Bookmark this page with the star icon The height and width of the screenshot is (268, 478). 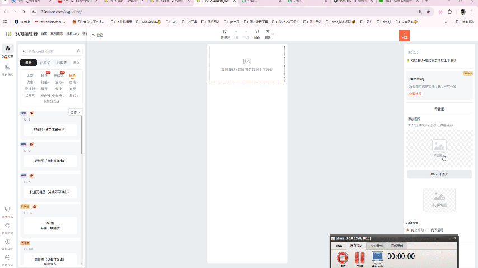[x=428, y=12]
